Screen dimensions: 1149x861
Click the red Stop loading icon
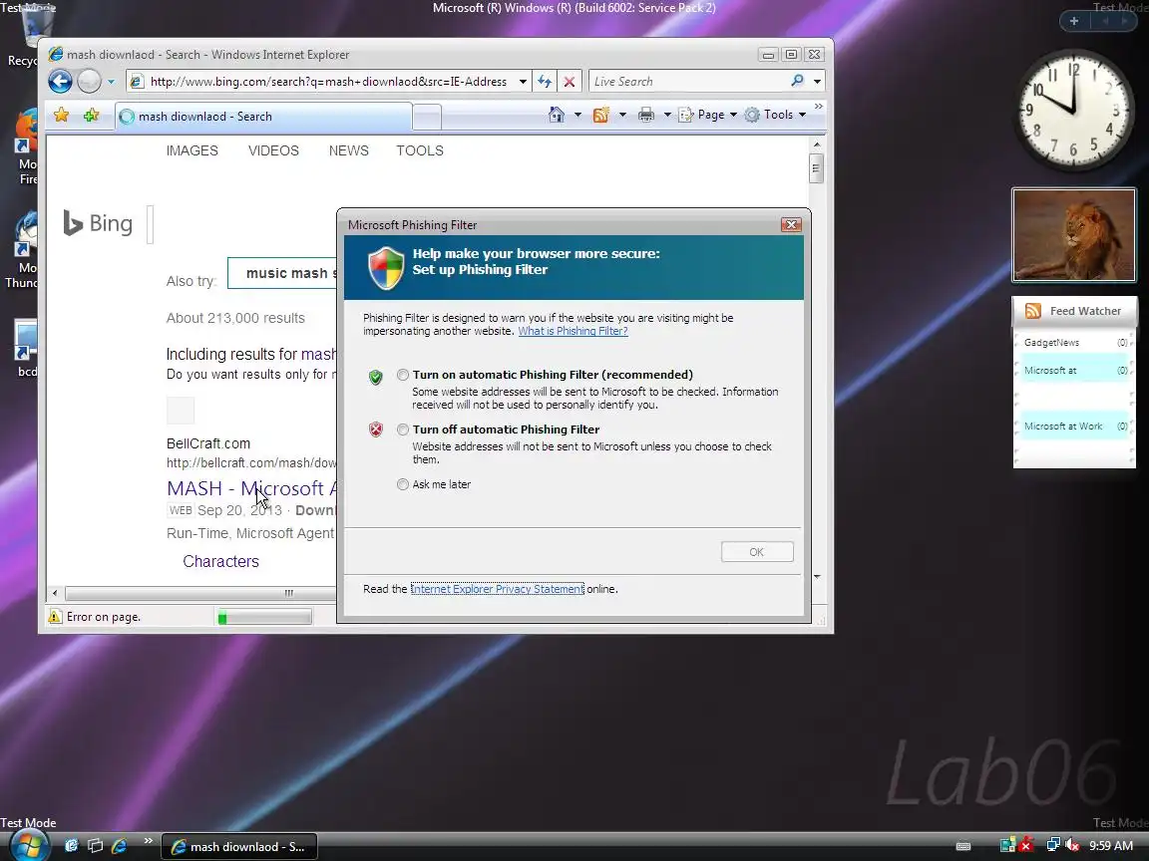click(569, 82)
